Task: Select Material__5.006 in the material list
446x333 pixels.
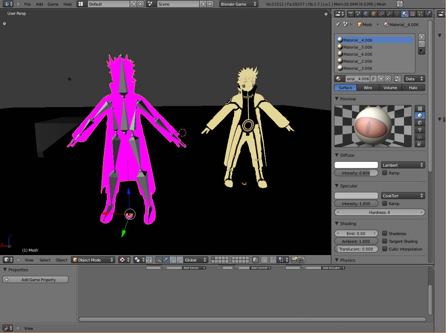Action: [358, 47]
